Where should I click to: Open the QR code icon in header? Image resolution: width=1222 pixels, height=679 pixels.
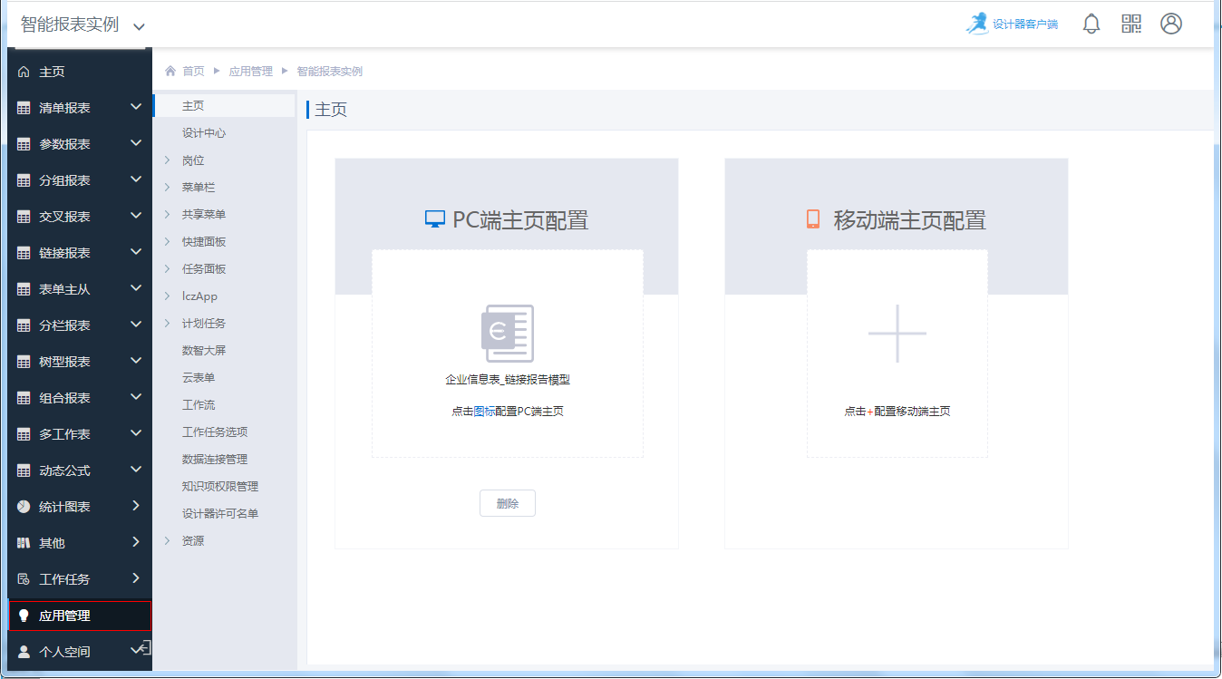point(1131,24)
